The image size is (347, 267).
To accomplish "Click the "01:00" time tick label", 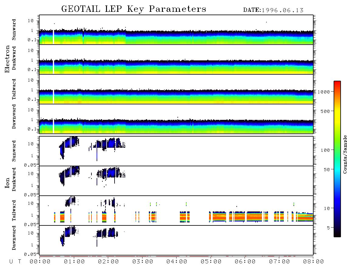I will (74, 262).
